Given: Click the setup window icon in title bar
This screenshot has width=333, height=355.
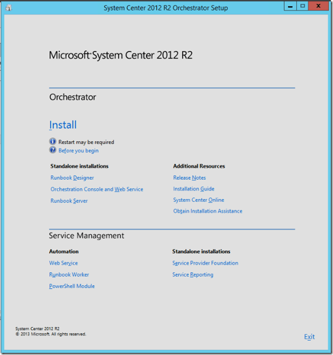Looking at the screenshot, I should click(x=8, y=7).
